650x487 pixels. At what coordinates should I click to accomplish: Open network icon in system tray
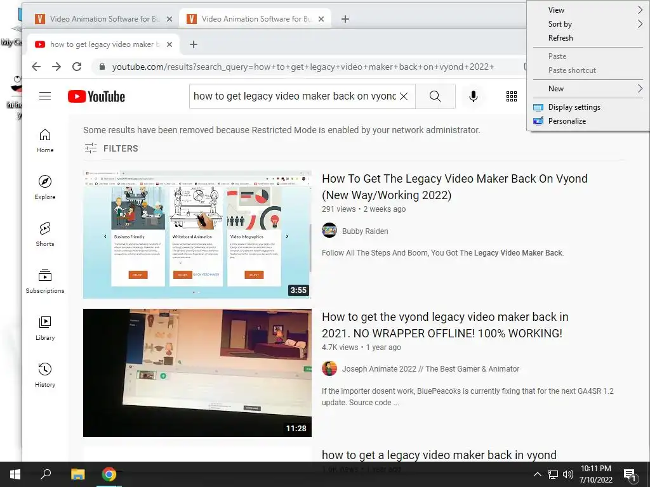553,474
